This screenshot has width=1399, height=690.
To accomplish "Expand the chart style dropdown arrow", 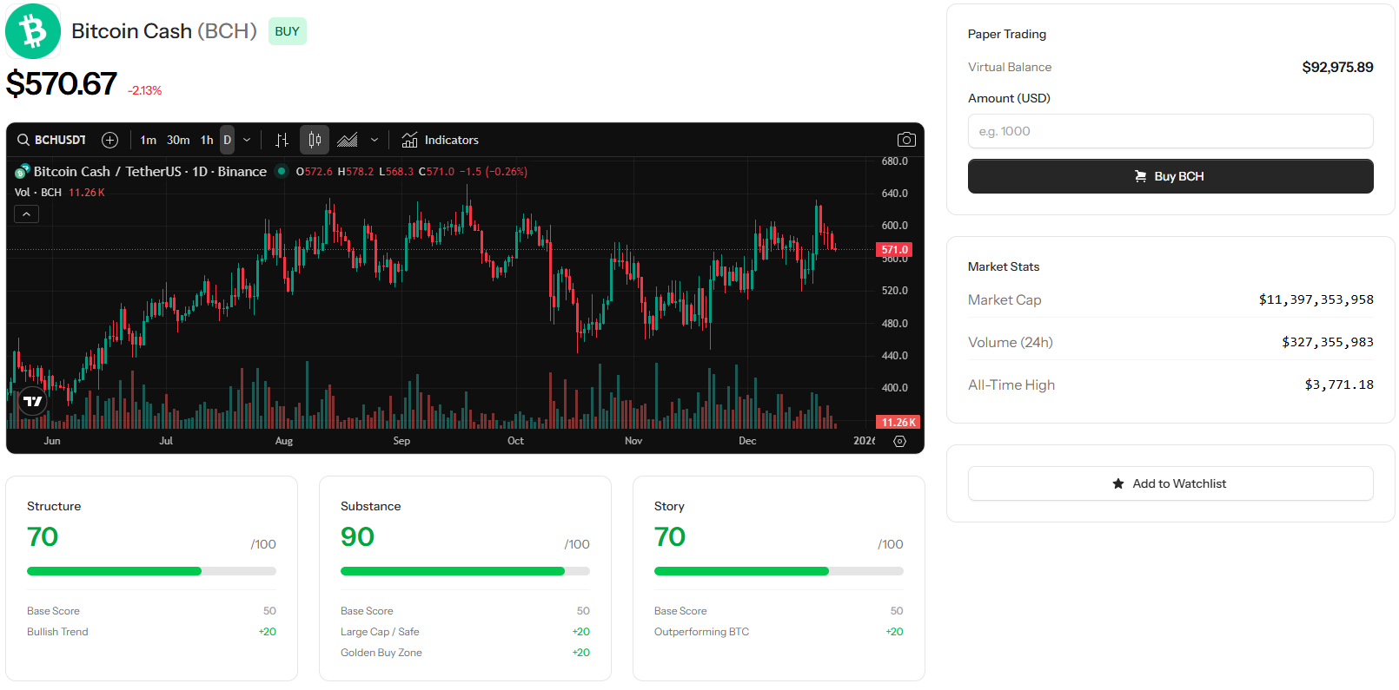I will point(375,140).
